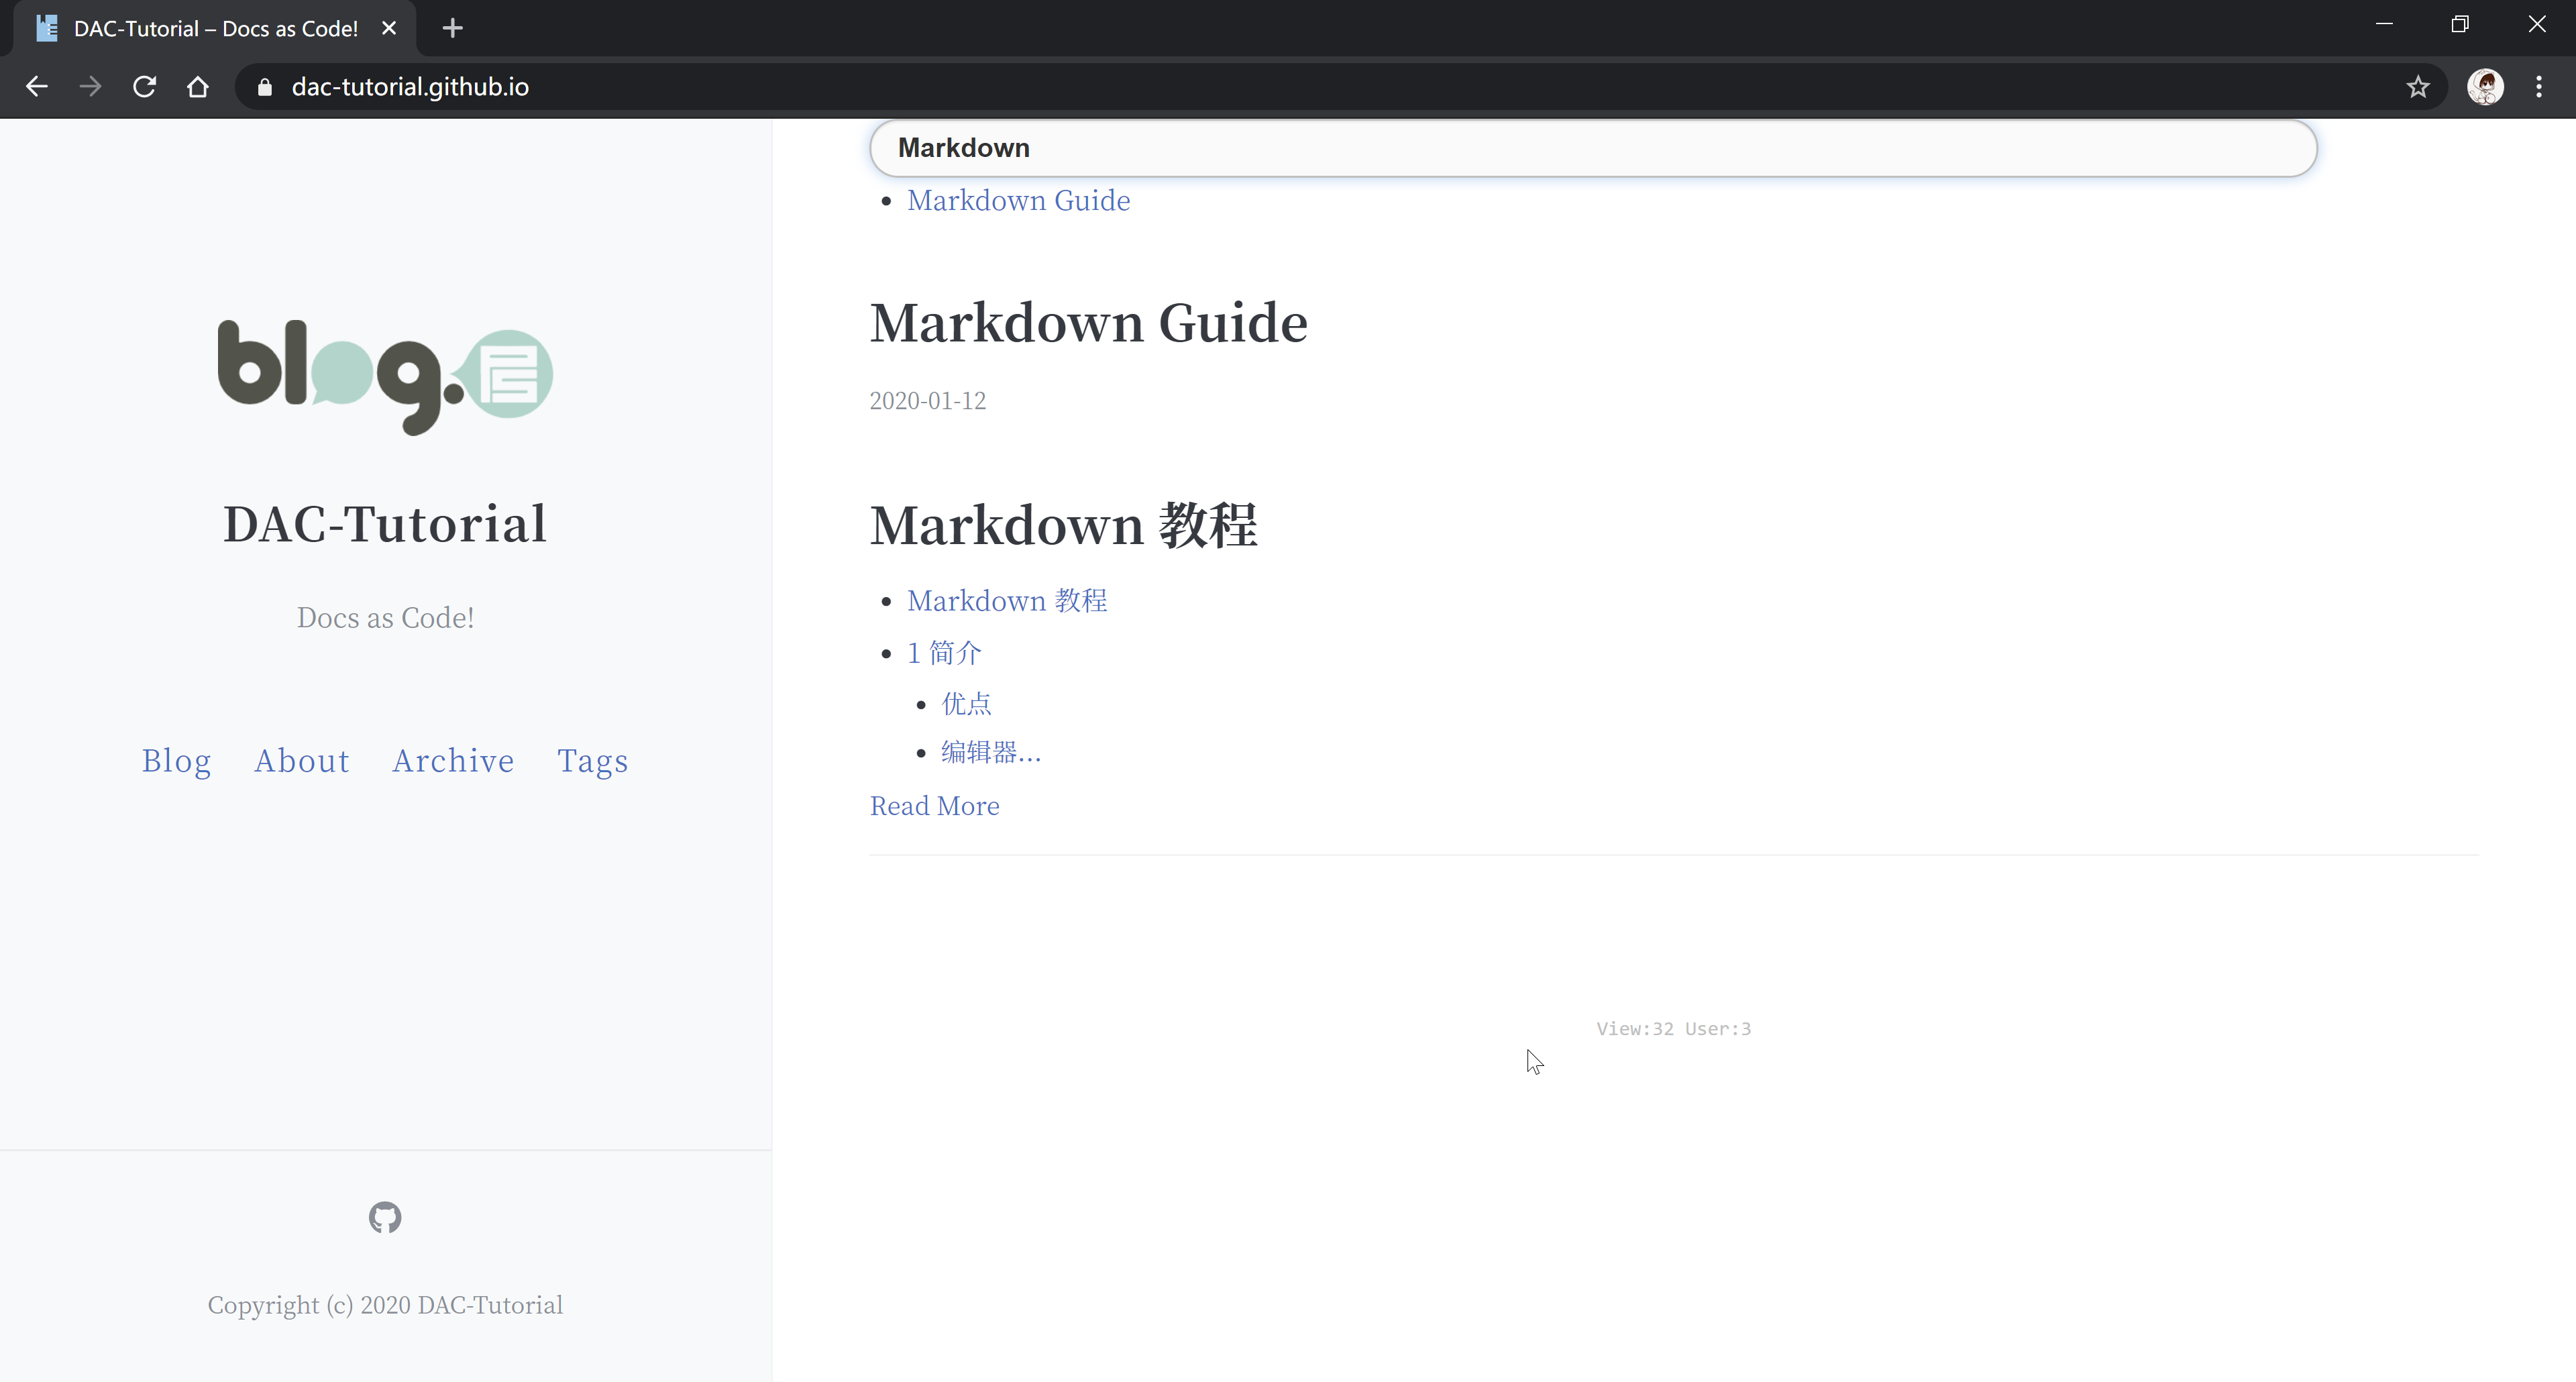Image resolution: width=2576 pixels, height=1382 pixels.
Task: Open the Markdown Guide search result
Action: point(1018,200)
